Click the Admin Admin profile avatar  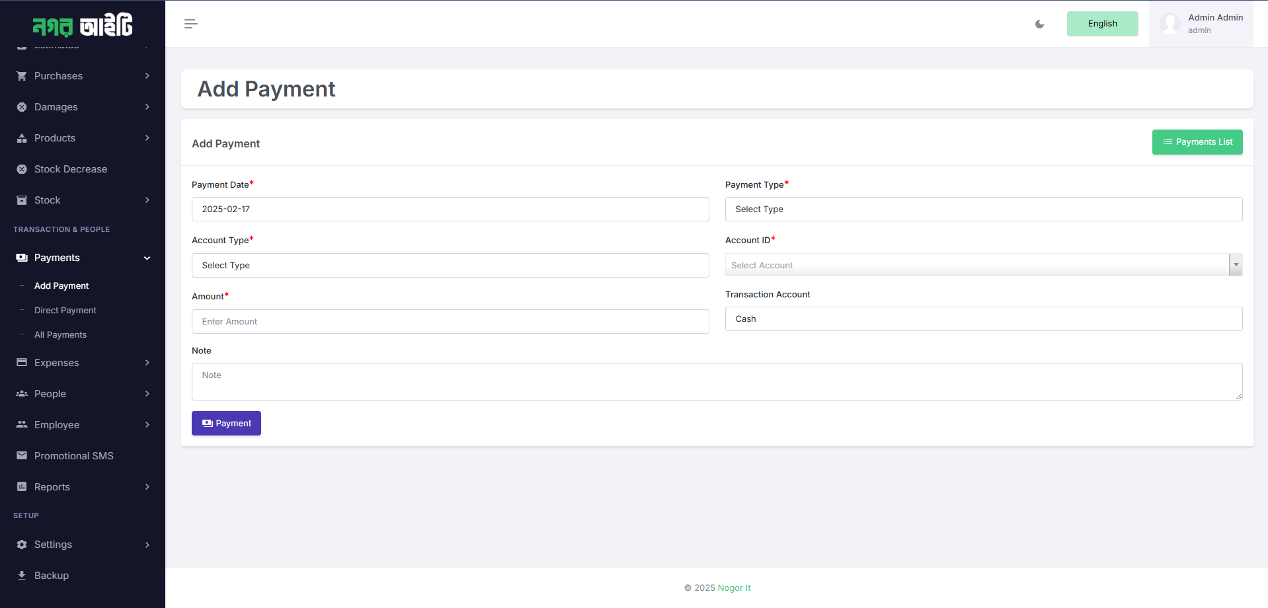tap(1170, 24)
